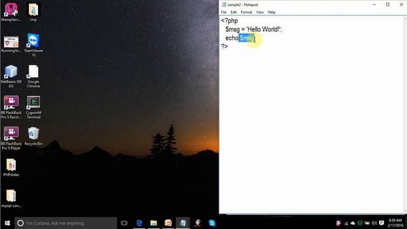This screenshot has height=229, width=407.
Task: Click the word 'echo' in Notepad
Action: tap(231, 38)
